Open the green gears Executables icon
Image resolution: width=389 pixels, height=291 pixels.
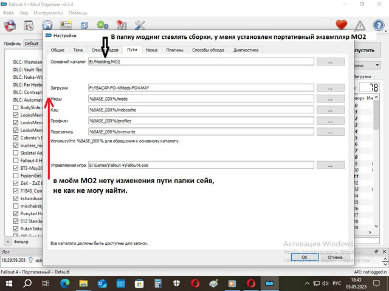[103, 25]
